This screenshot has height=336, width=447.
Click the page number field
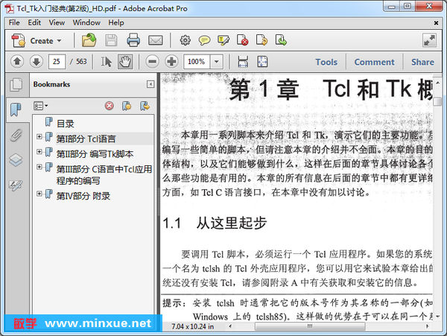pos(57,62)
